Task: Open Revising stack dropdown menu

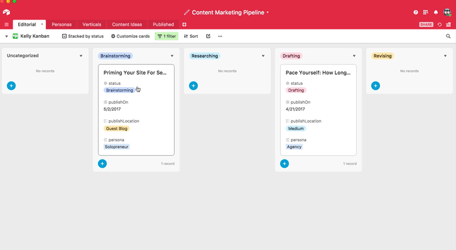Action: pos(445,56)
